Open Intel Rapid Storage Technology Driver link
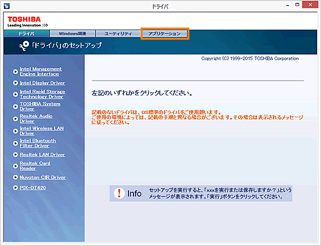The height and width of the screenshot is (246, 321). coord(42,94)
